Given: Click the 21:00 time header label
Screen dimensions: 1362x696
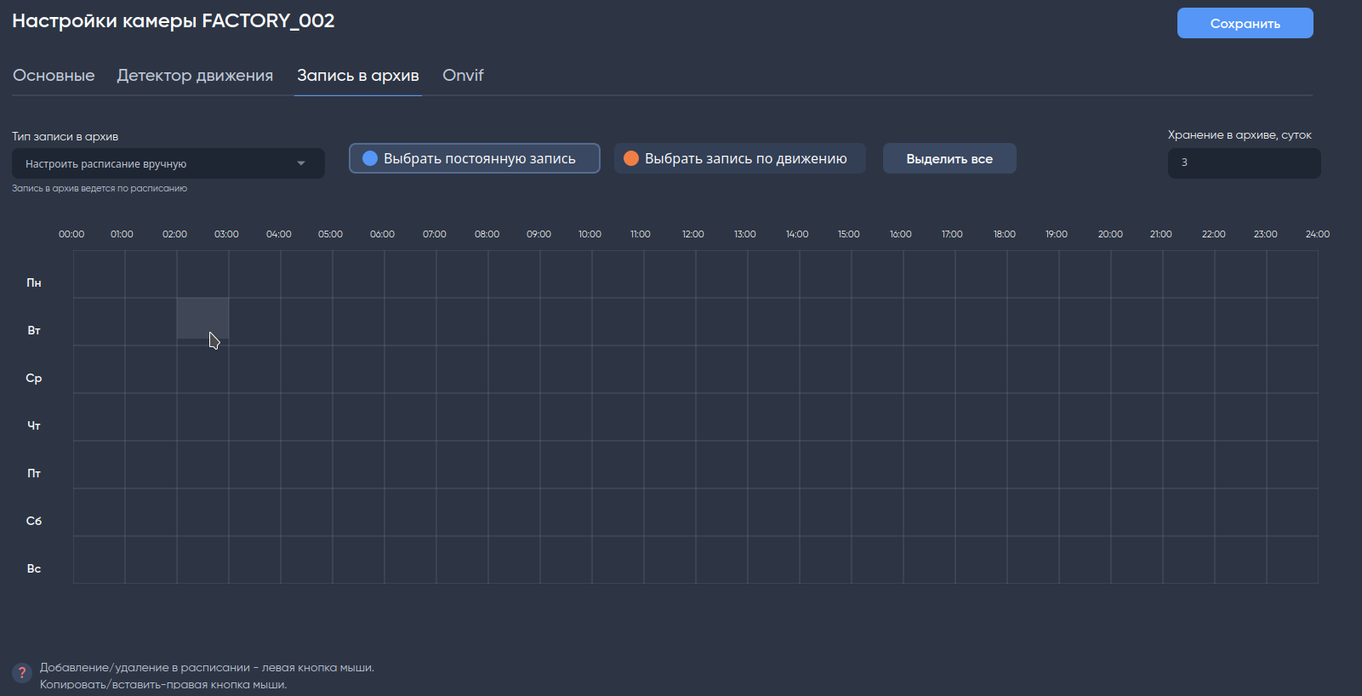Looking at the screenshot, I should pyautogui.click(x=1161, y=234).
